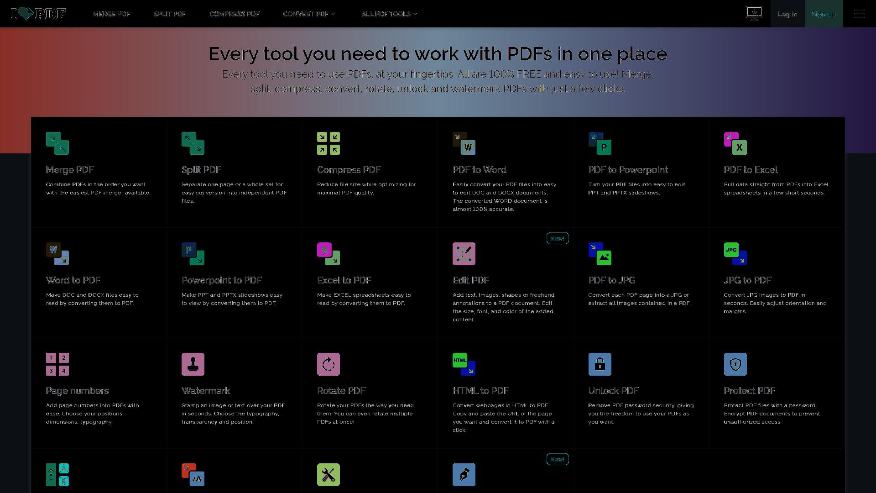
Task: Open the Protect PDF card title
Action: (x=750, y=391)
